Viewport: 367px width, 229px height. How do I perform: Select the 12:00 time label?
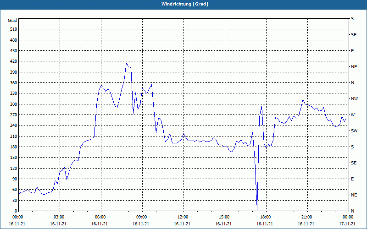183,217
